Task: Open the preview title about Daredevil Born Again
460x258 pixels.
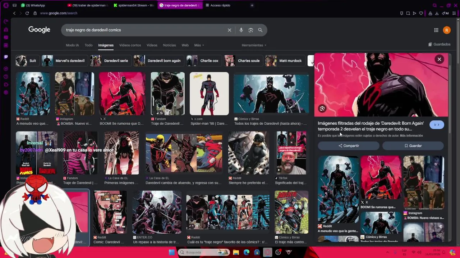Action: (x=371, y=126)
